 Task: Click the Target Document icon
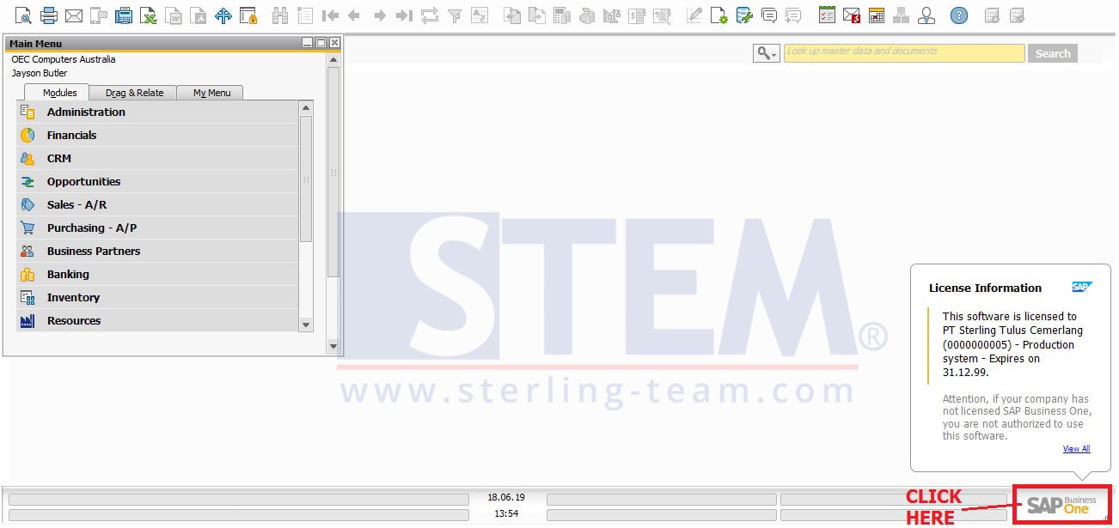[537, 15]
